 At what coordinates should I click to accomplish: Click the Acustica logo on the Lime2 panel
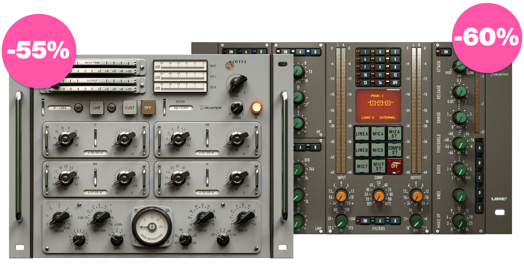tap(500, 74)
